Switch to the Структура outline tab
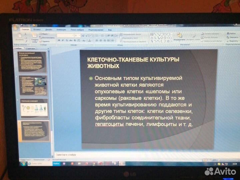The image size is (240, 180). (30, 48)
